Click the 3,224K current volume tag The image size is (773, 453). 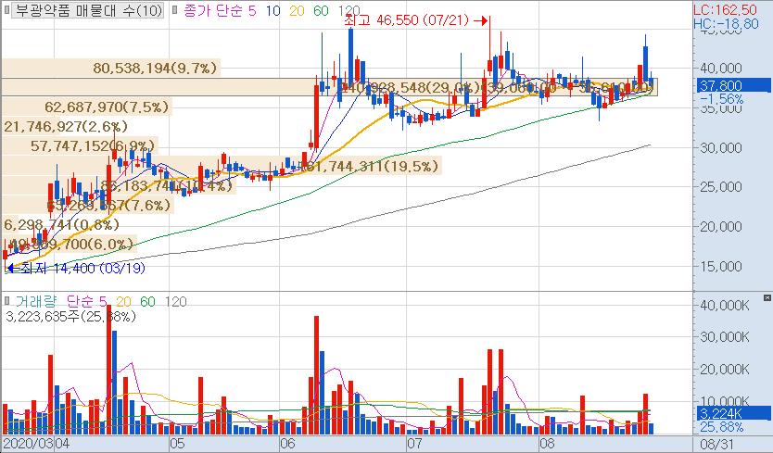click(733, 413)
